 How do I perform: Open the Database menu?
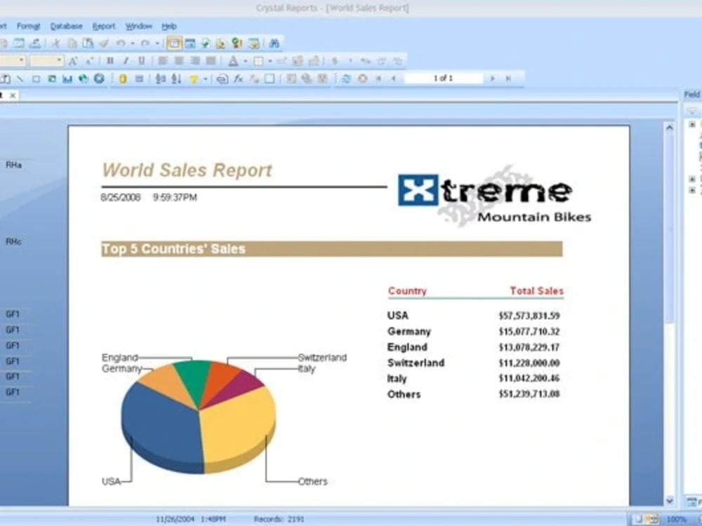pyautogui.click(x=66, y=26)
